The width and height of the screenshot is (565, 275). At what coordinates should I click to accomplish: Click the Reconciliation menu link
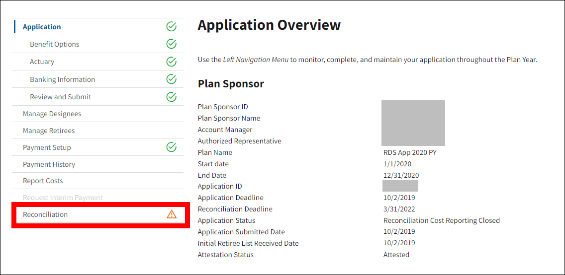[45, 214]
